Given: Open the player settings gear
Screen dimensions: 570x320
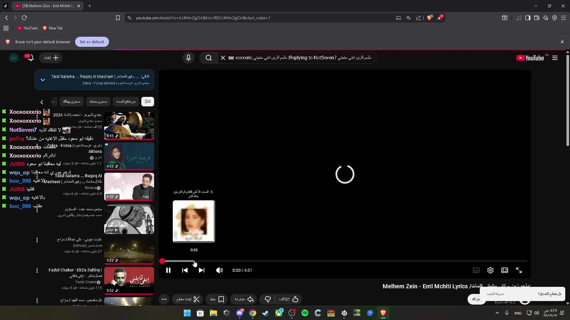Looking at the screenshot, I should 490,270.
